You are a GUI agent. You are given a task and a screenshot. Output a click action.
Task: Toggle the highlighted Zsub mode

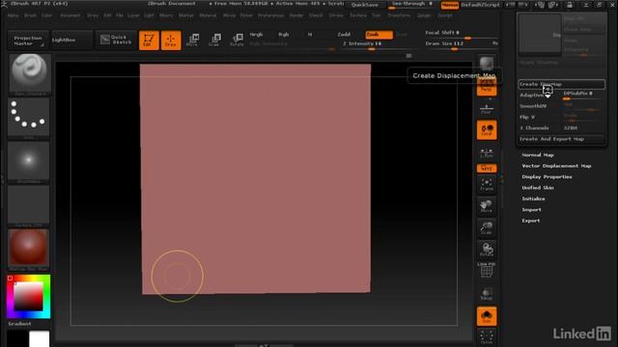pos(379,35)
